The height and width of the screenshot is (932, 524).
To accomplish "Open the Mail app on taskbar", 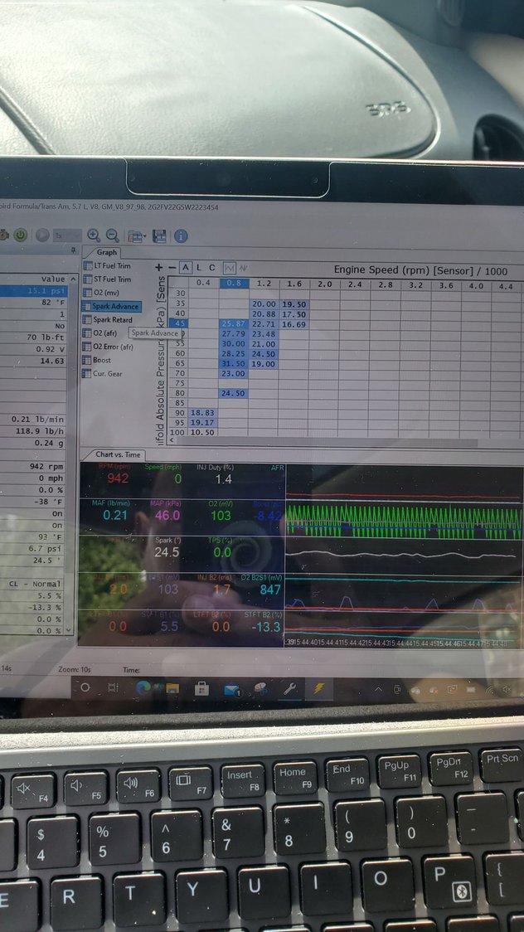I will [231, 688].
